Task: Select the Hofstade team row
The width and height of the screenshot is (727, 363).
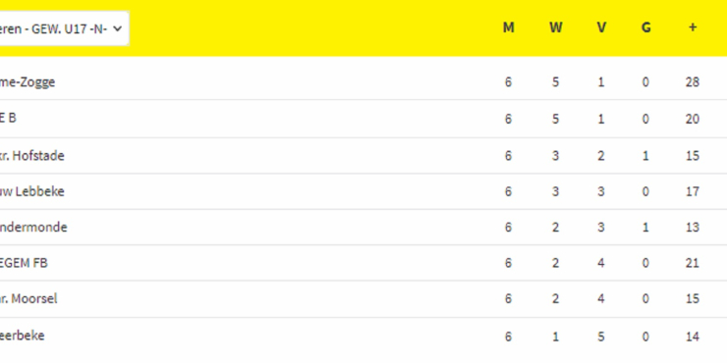Action: point(363,156)
